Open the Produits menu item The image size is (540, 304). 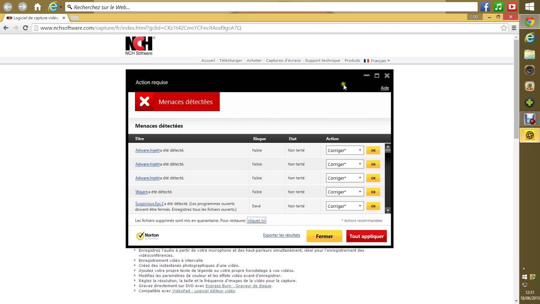pos(352,60)
